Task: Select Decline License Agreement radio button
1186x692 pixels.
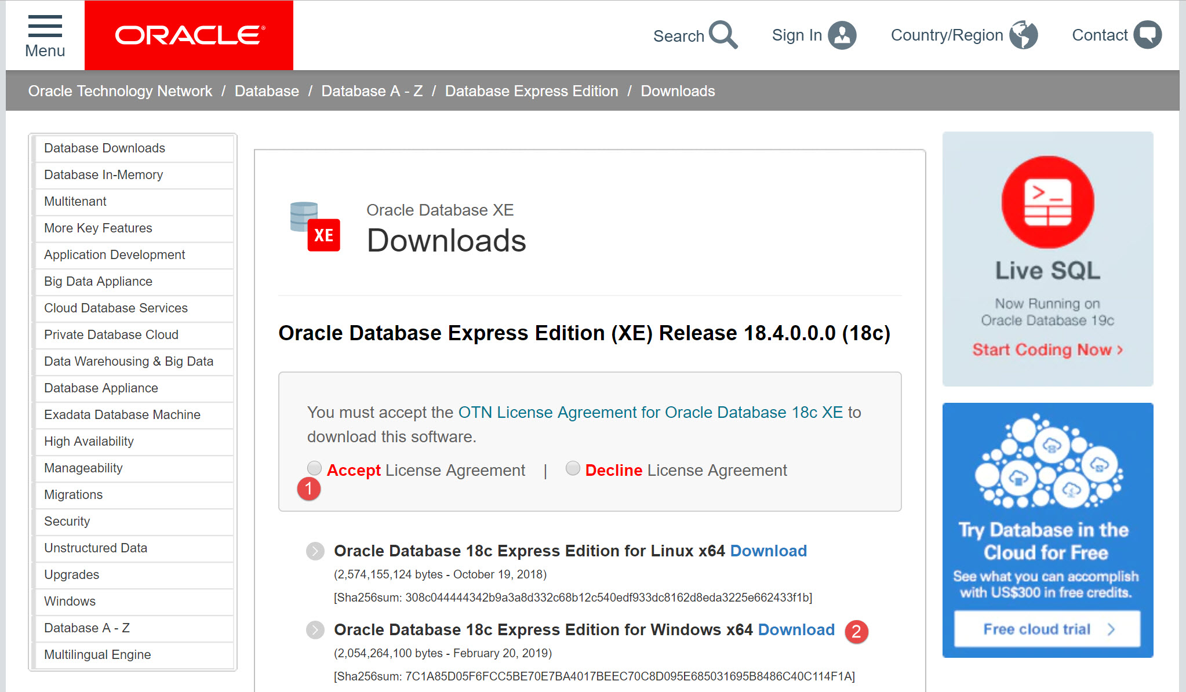Action: (573, 468)
